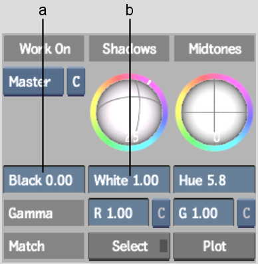This screenshot has height=264, width=258.
Task: Select the White 1.00 field
Action: click(129, 180)
